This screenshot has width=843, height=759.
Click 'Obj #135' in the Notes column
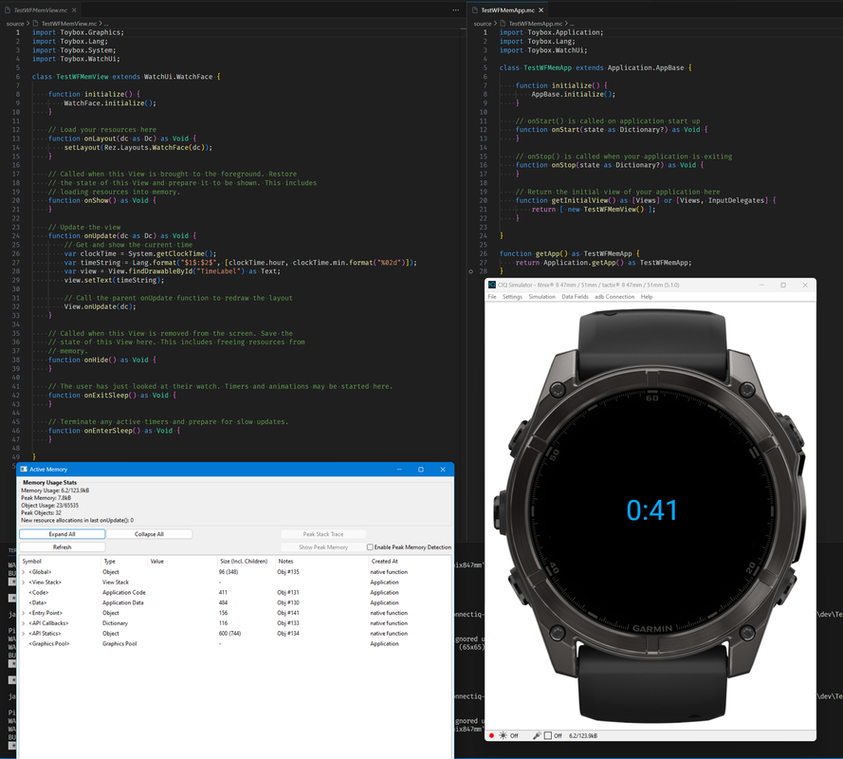(x=288, y=572)
